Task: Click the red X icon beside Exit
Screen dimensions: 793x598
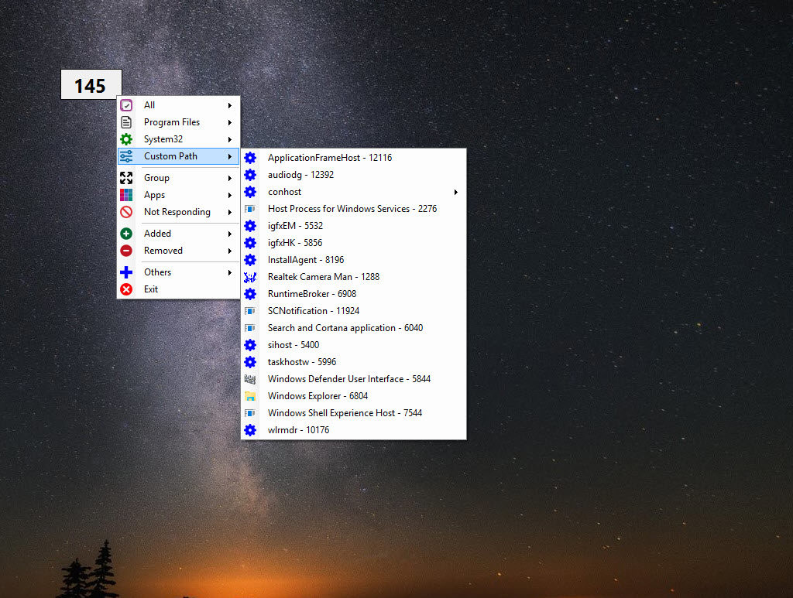Action: (x=126, y=289)
